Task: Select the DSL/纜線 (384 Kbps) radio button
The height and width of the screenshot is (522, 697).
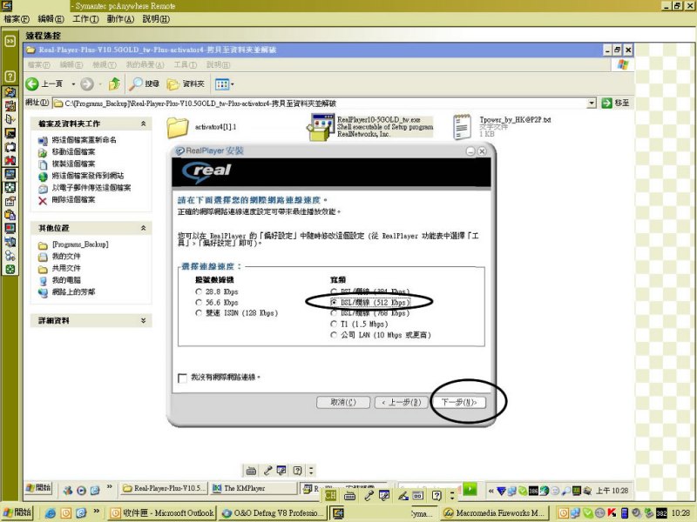Action: tap(334, 291)
